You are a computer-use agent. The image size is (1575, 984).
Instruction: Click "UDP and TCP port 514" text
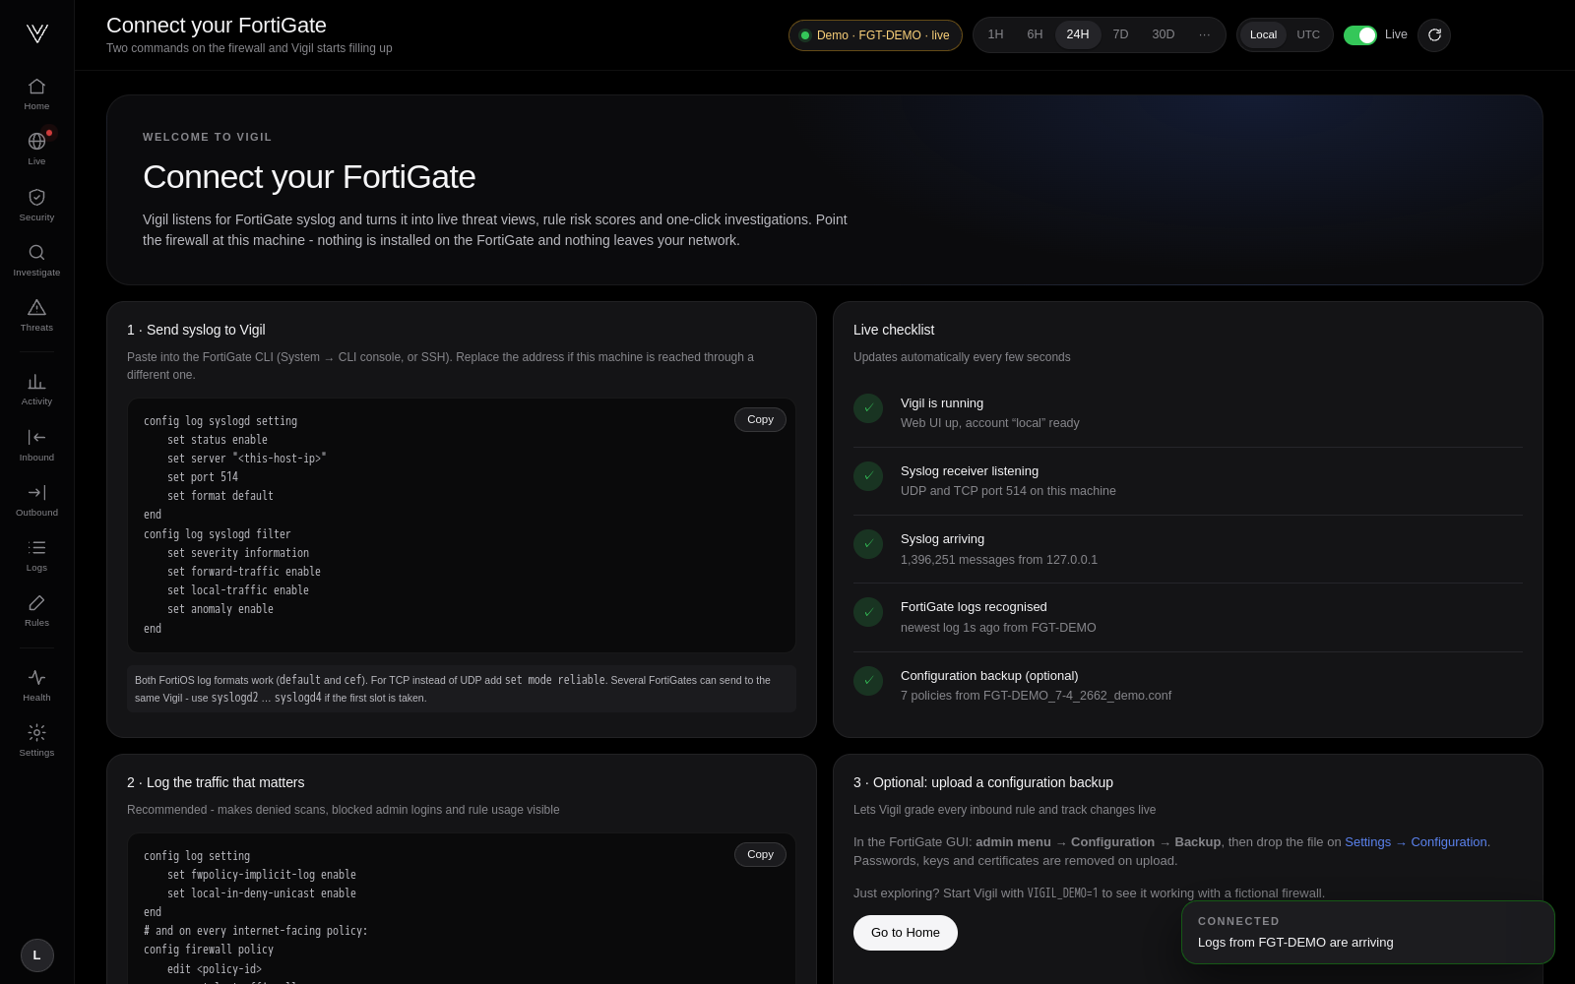point(966,491)
